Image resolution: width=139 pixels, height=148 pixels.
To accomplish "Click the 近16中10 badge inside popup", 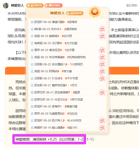I will coord(74,13).
